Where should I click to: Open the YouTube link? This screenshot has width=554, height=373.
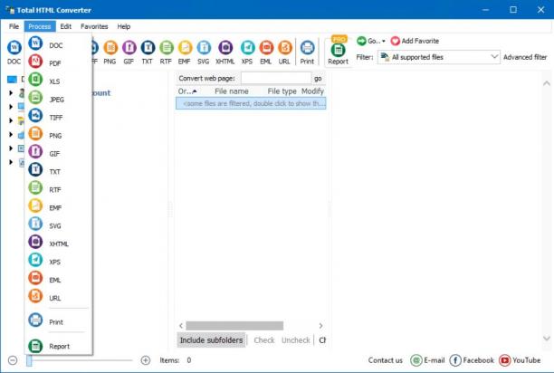(520, 360)
